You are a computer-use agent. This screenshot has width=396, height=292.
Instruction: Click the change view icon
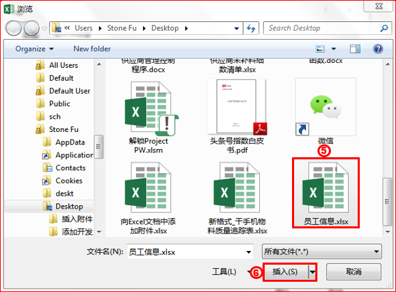pos(320,49)
